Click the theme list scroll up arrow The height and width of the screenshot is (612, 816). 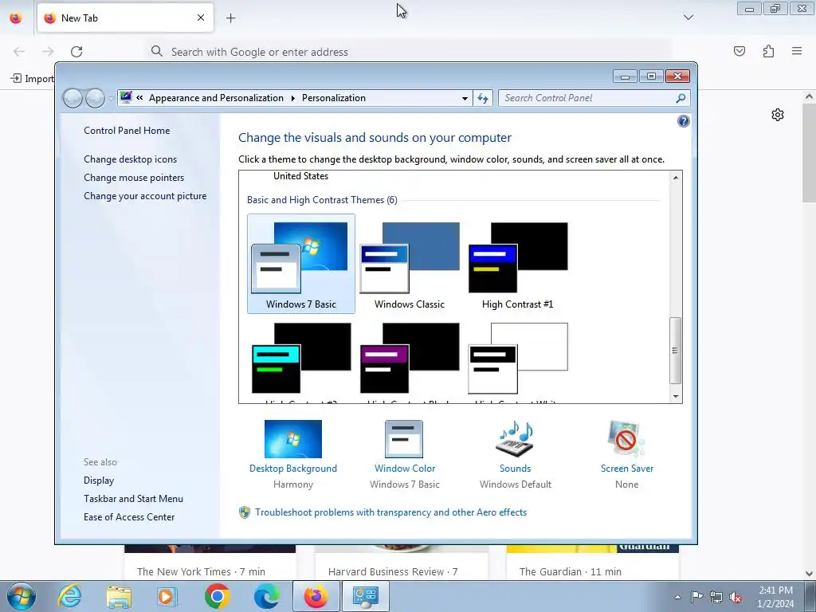coord(676,178)
